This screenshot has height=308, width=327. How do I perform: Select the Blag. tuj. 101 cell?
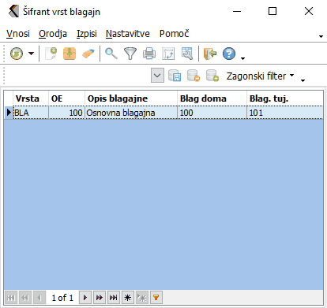[285, 113]
